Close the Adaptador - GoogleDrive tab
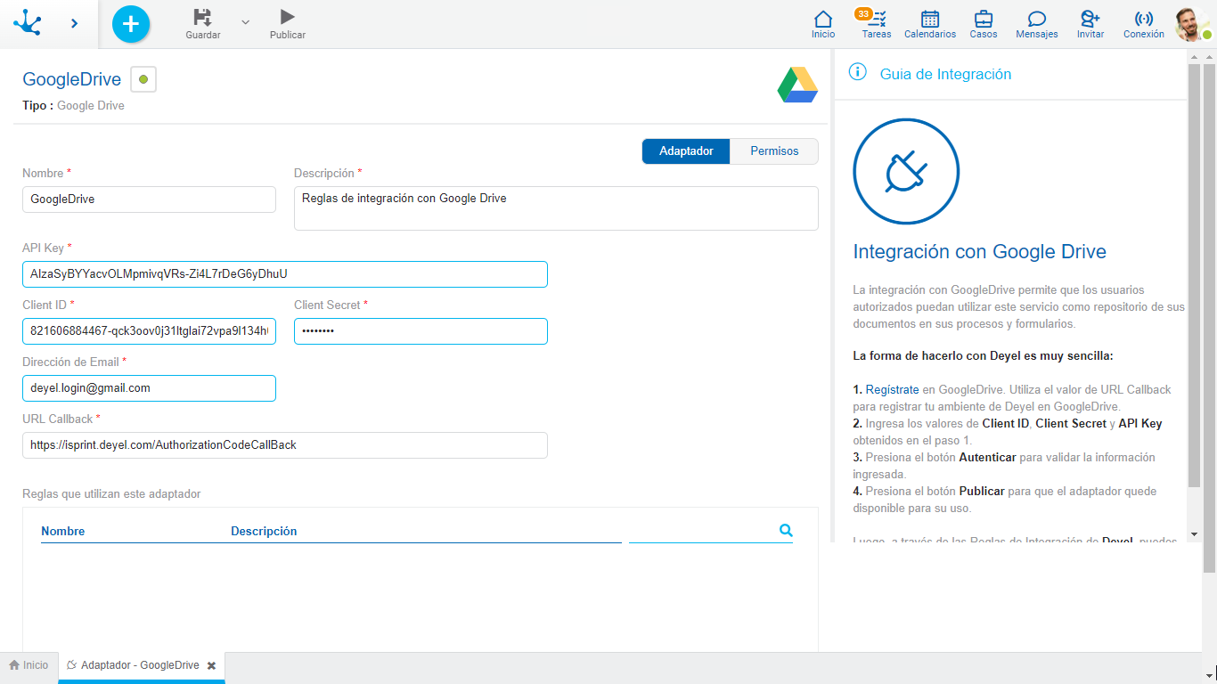The image size is (1217, 684). 212,666
